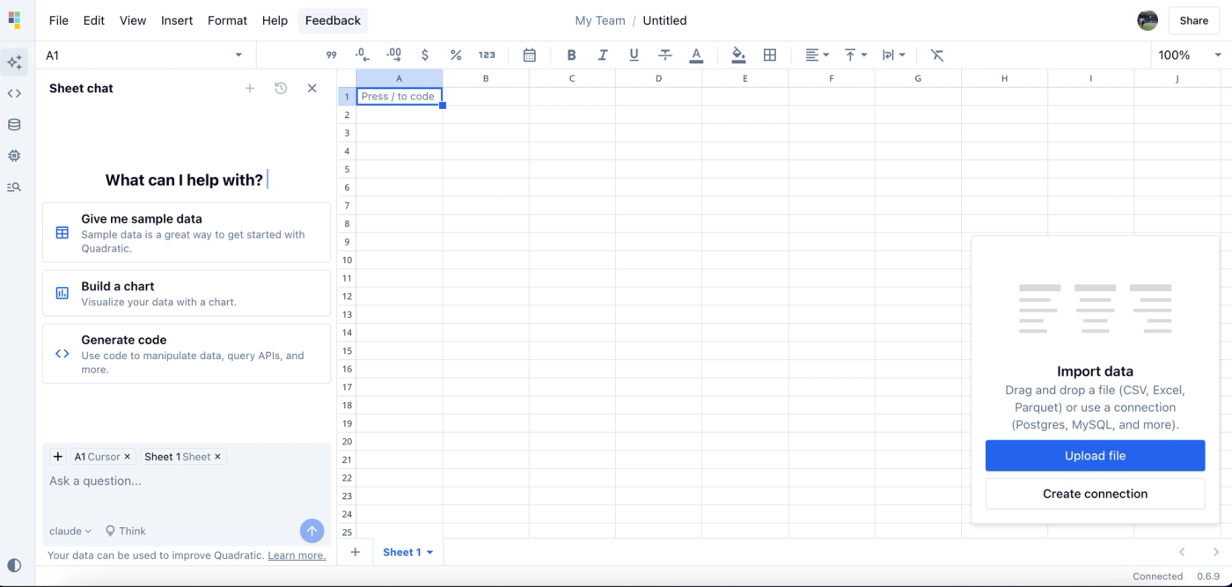
Task: Decrease decimal places
Action: 363,55
